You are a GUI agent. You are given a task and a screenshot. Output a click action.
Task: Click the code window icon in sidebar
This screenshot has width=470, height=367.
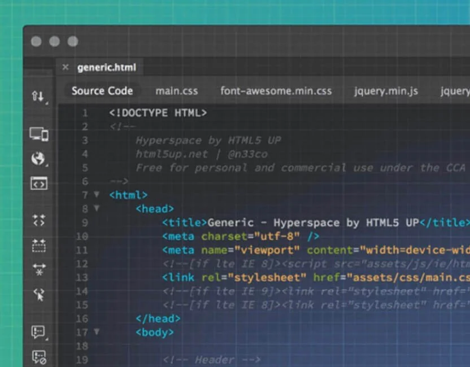(38, 183)
